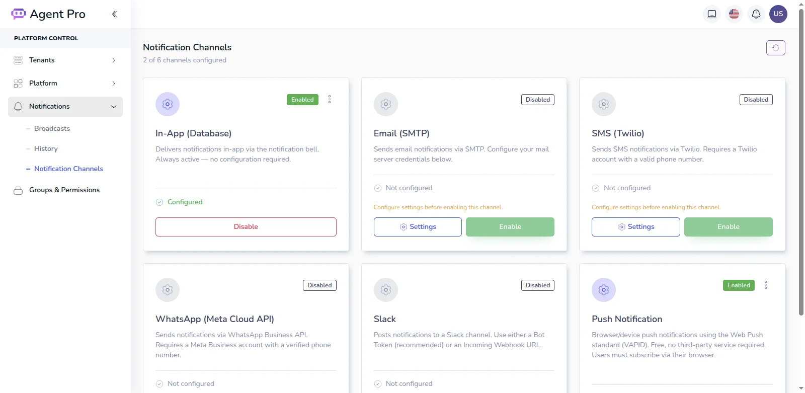The height and width of the screenshot is (393, 805).
Task: Collapse the sidebar with double-chevron icon
Action: 114,14
